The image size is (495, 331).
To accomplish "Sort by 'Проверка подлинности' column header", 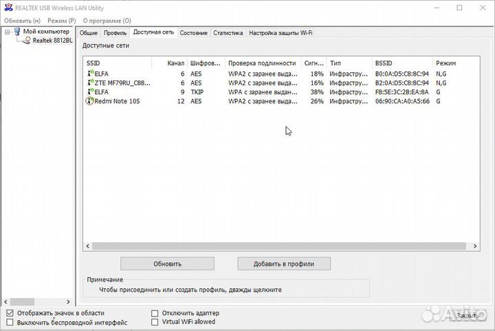I will pos(263,63).
